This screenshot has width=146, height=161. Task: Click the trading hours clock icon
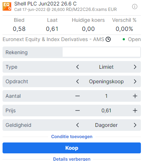coord(108,39)
